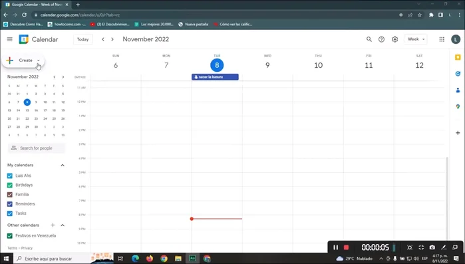Click the Today button
This screenshot has width=465, height=264.
[x=82, y=39]
